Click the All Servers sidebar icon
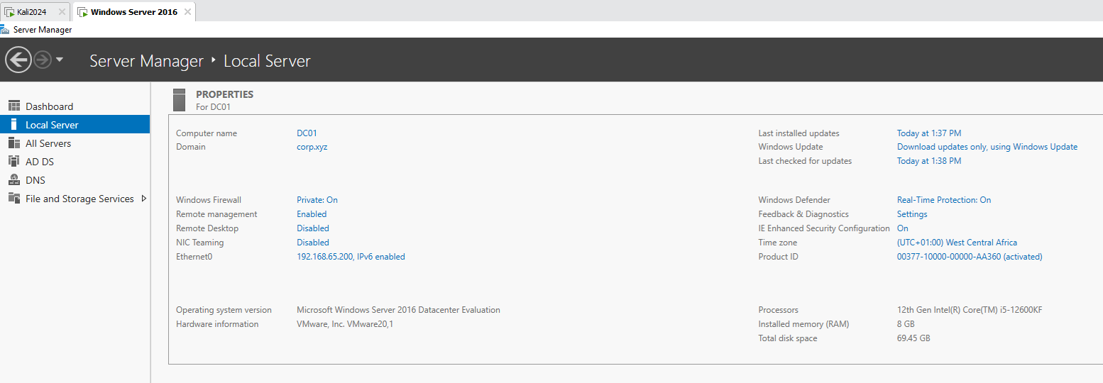 [14, 143]
